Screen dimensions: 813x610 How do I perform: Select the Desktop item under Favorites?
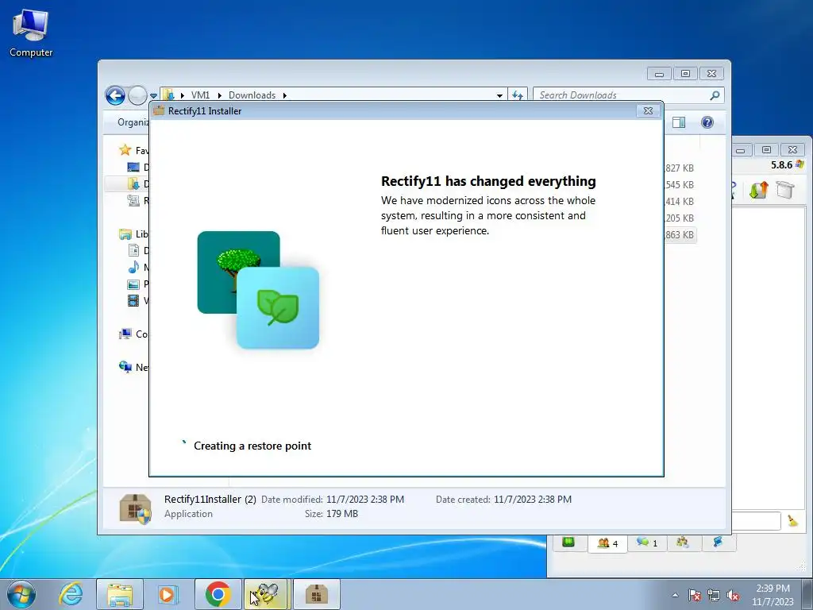137,167
